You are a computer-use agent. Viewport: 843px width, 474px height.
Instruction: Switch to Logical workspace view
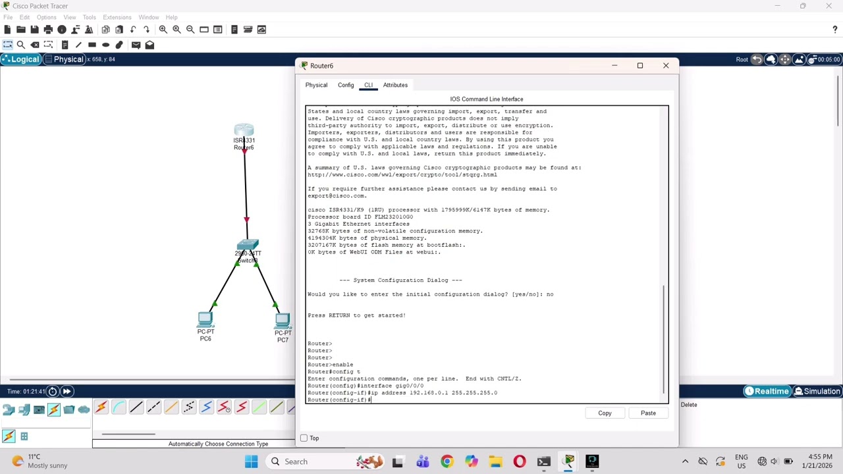[21, 59]
